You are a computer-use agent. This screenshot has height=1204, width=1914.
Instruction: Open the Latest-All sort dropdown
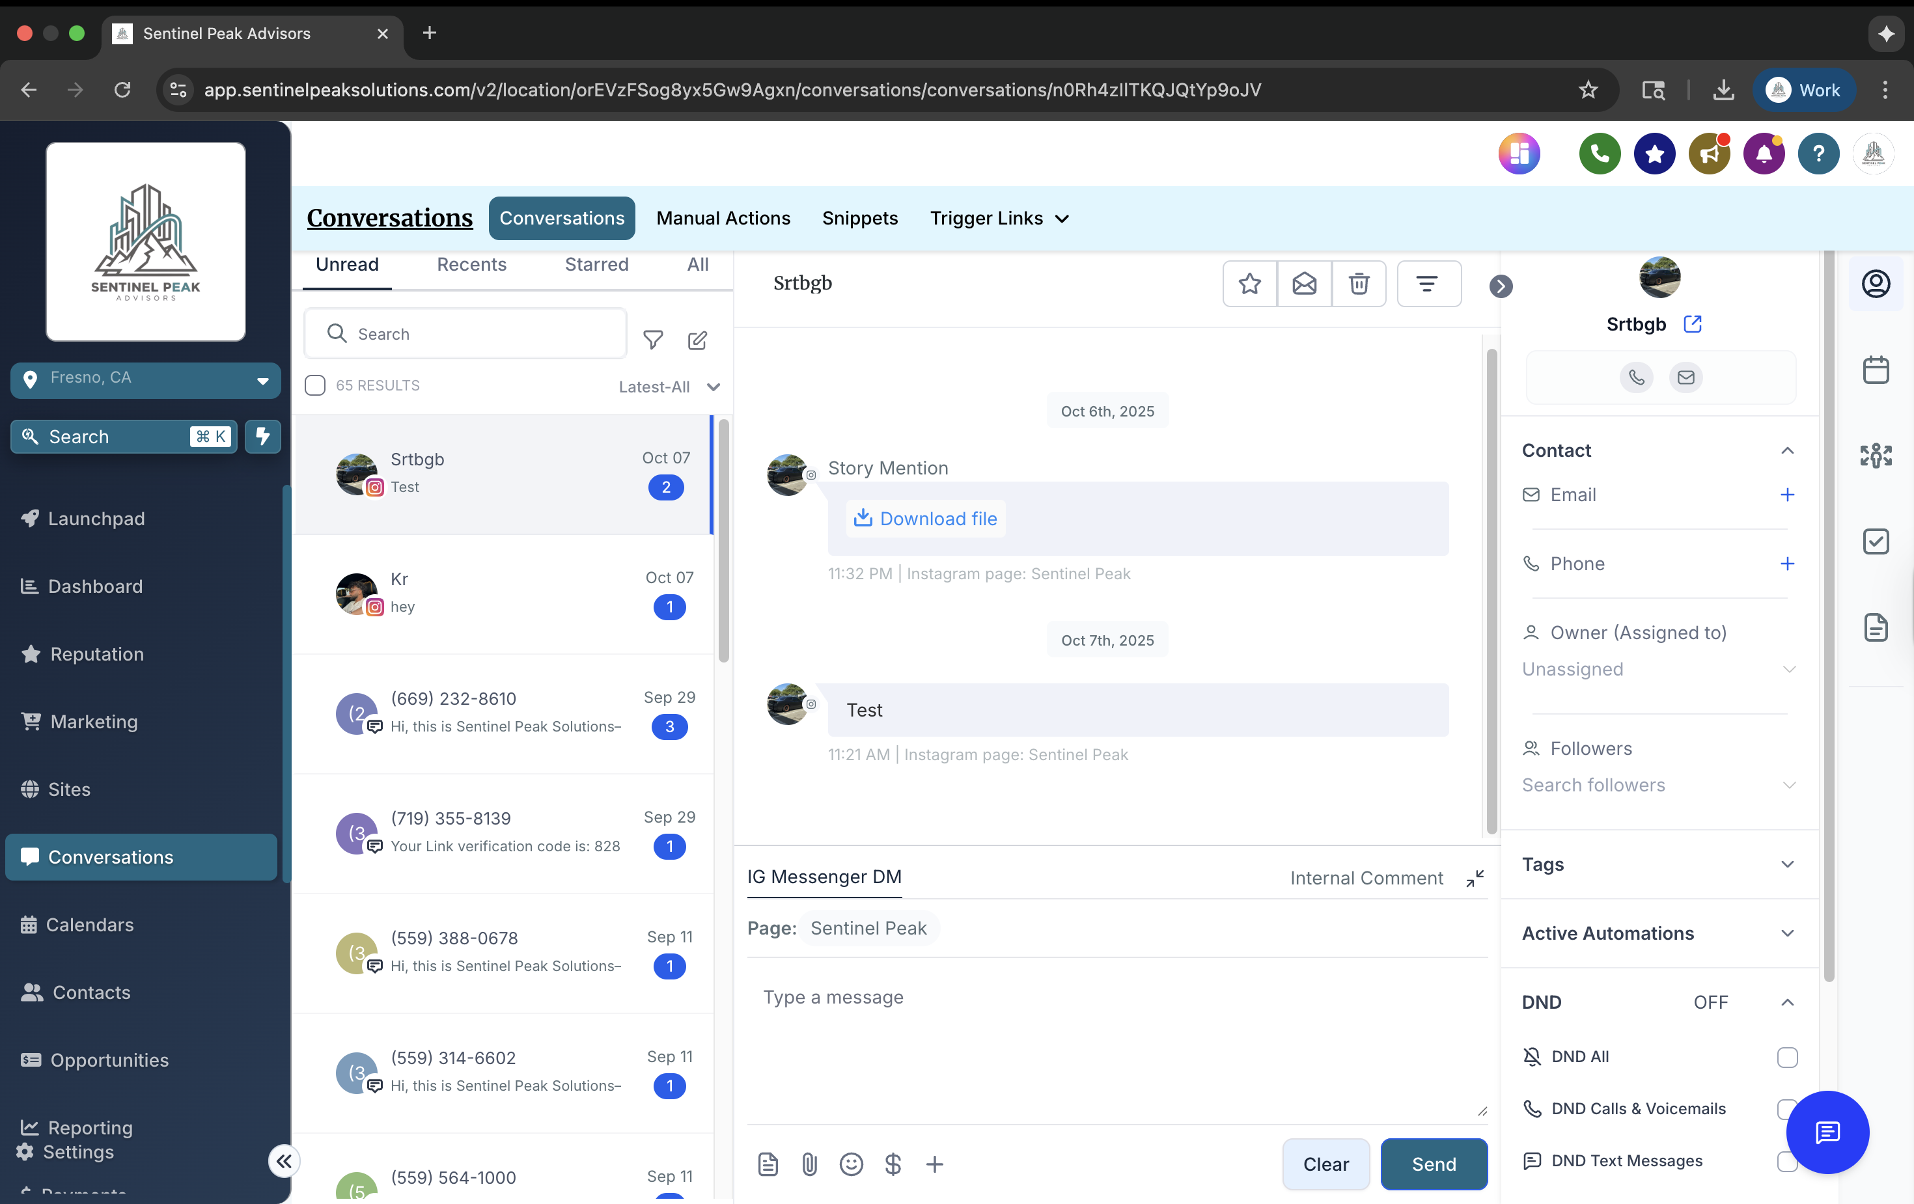[x=669, y=387]
